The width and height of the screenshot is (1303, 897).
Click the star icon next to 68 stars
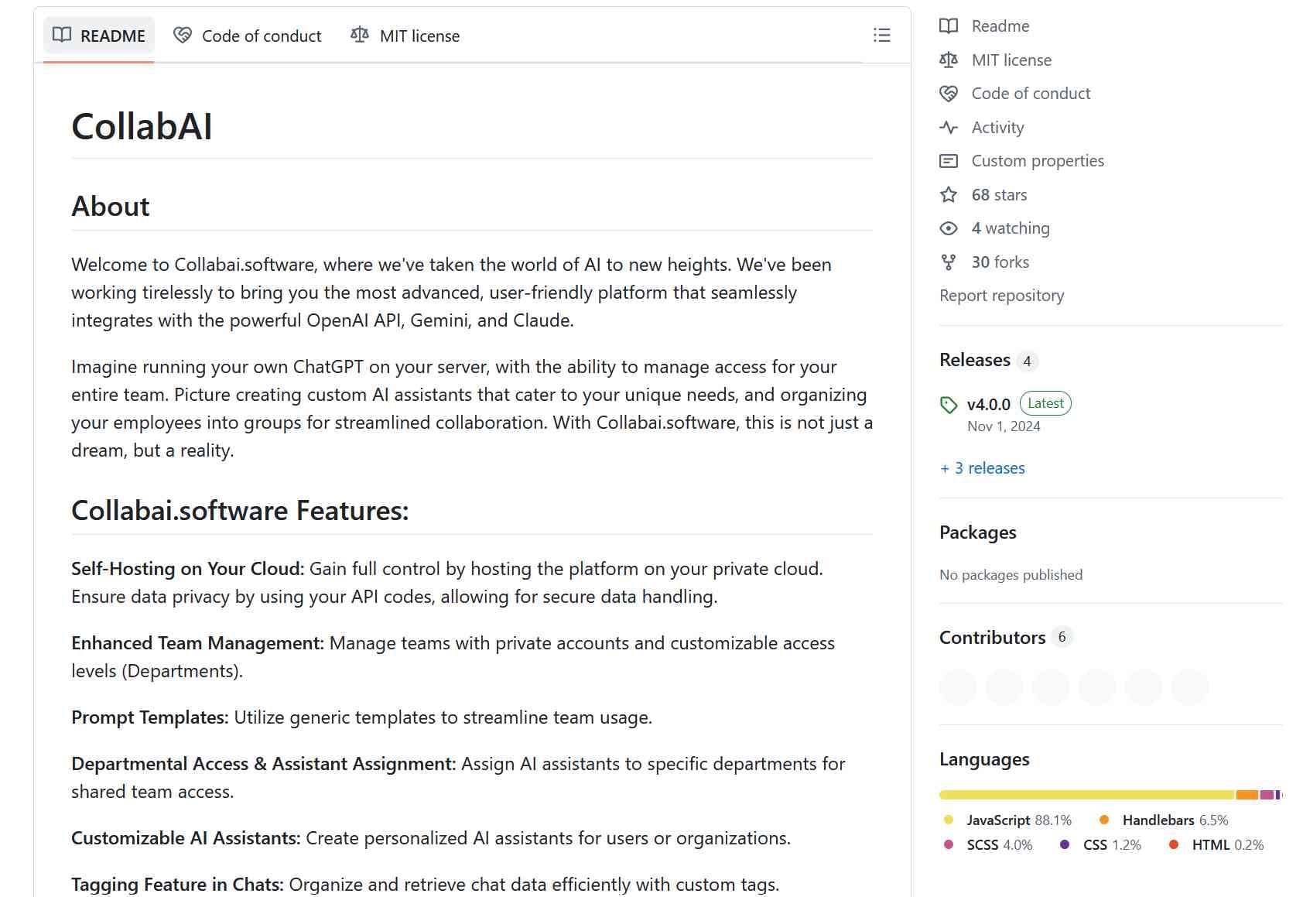pyautogui.click(x=949, y=195)
